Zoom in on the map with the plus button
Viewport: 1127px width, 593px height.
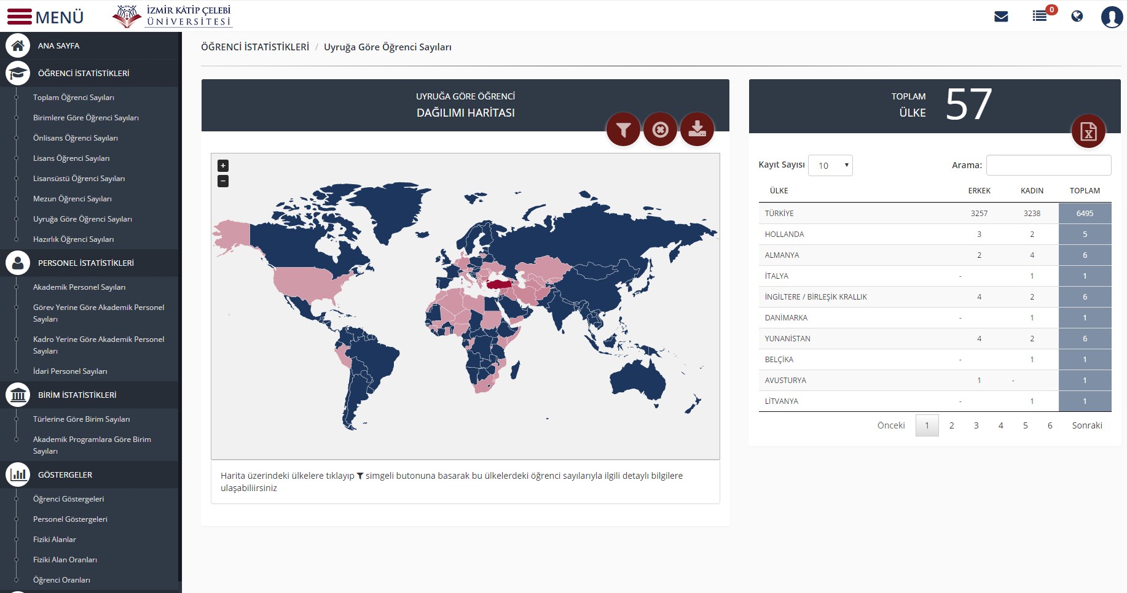[223, 166]
